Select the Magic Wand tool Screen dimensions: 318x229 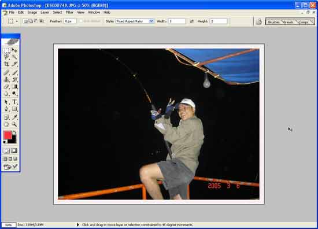[x=14, y=57]
